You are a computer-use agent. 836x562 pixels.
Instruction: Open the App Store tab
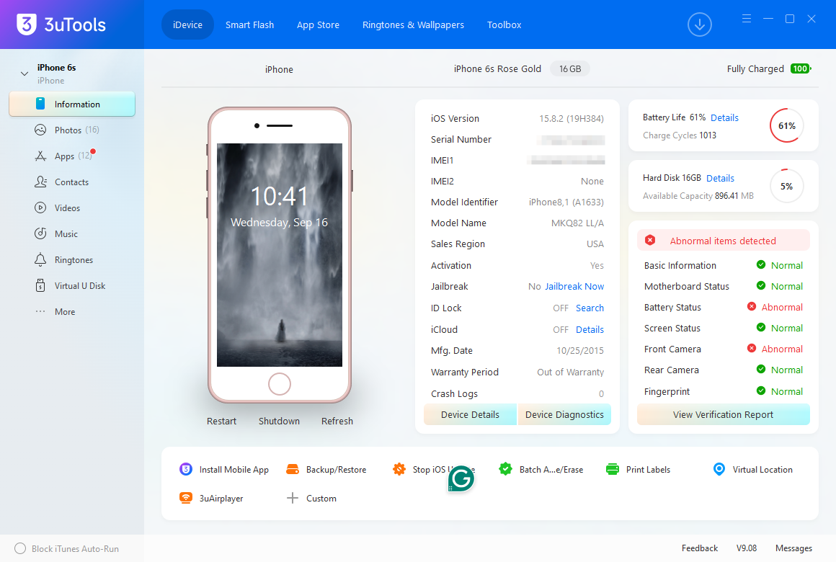318,24
